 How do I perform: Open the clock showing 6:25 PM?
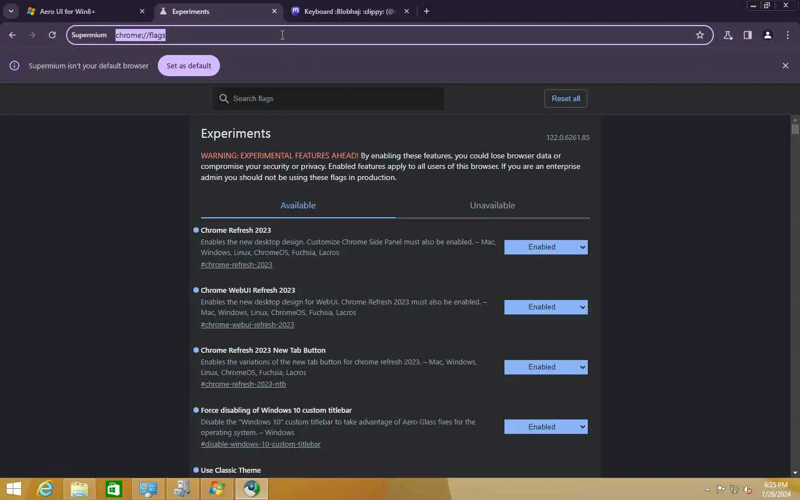776,489
